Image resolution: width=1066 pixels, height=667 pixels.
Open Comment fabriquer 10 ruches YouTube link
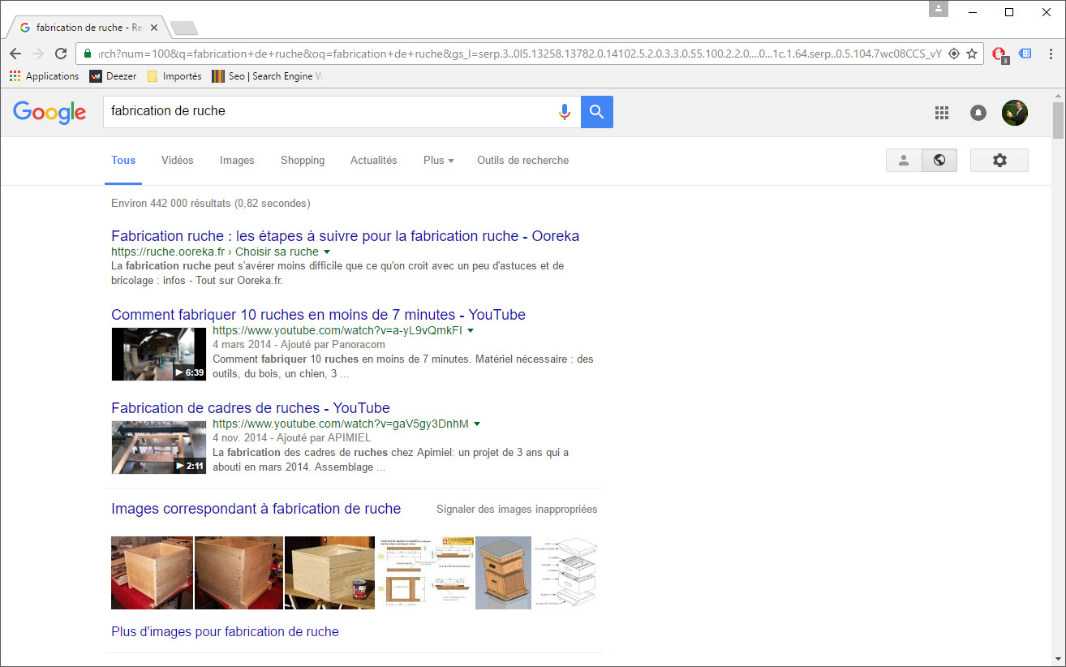318,315
